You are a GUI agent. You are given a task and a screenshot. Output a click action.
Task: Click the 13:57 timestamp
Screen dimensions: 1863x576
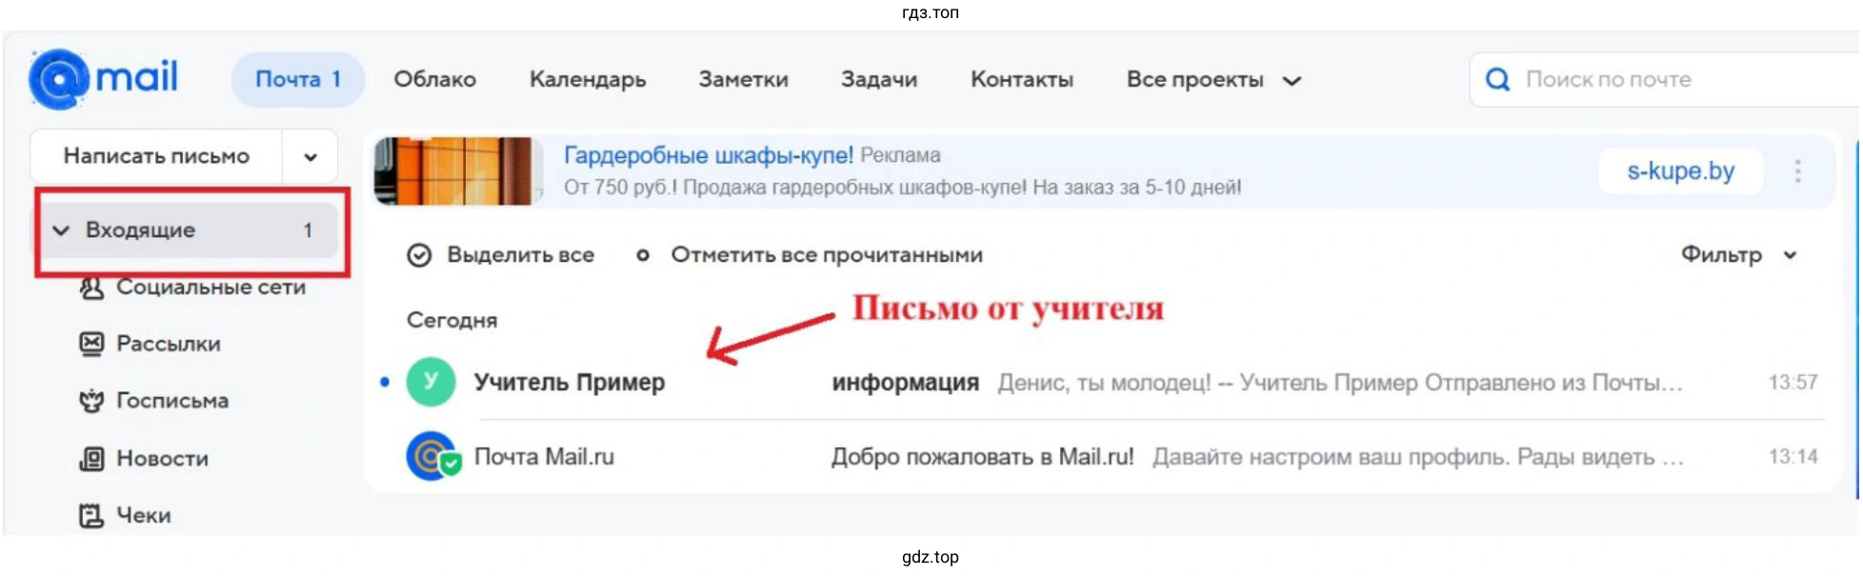[1793, 382]
